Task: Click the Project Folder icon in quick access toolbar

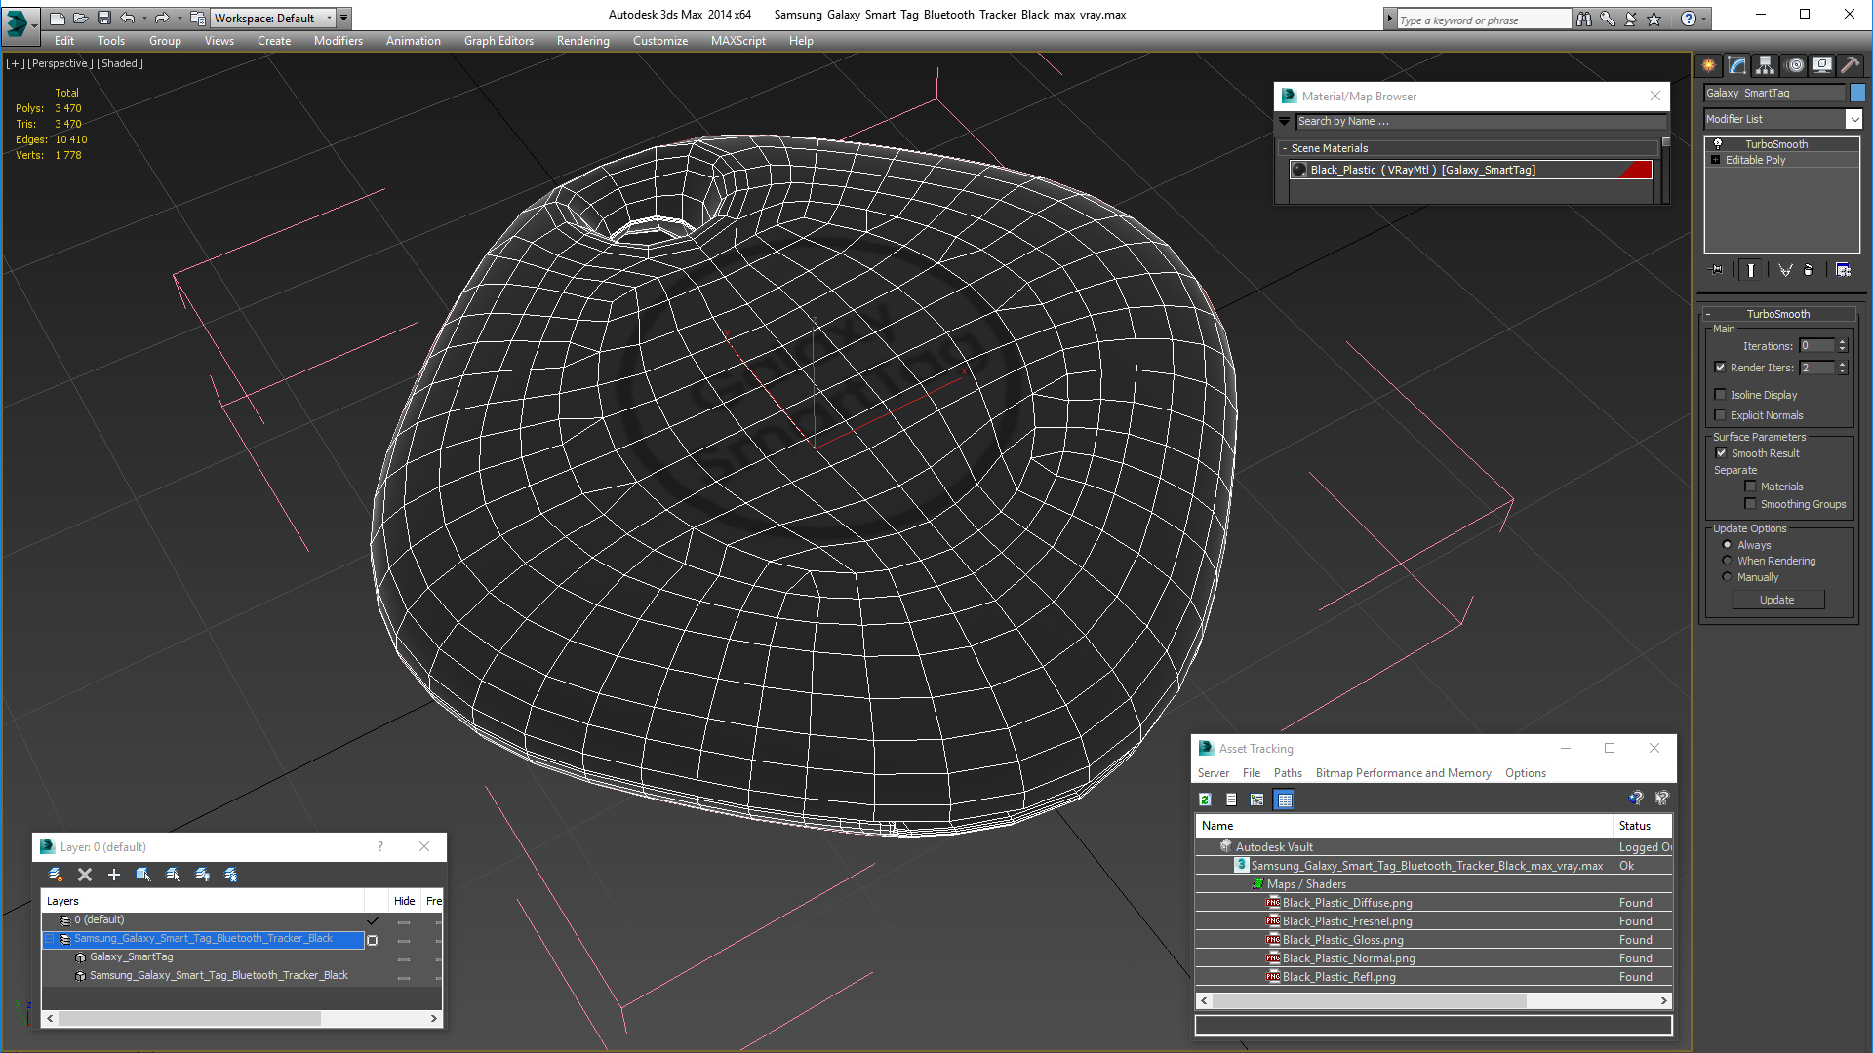Action: [x=198, y=18]
